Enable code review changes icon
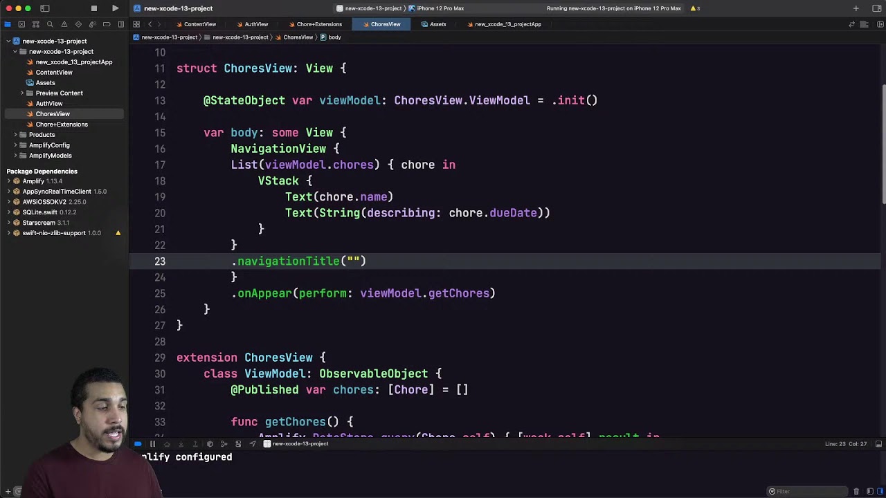Viewport: 886px width, 498px height. coord(851,24)
